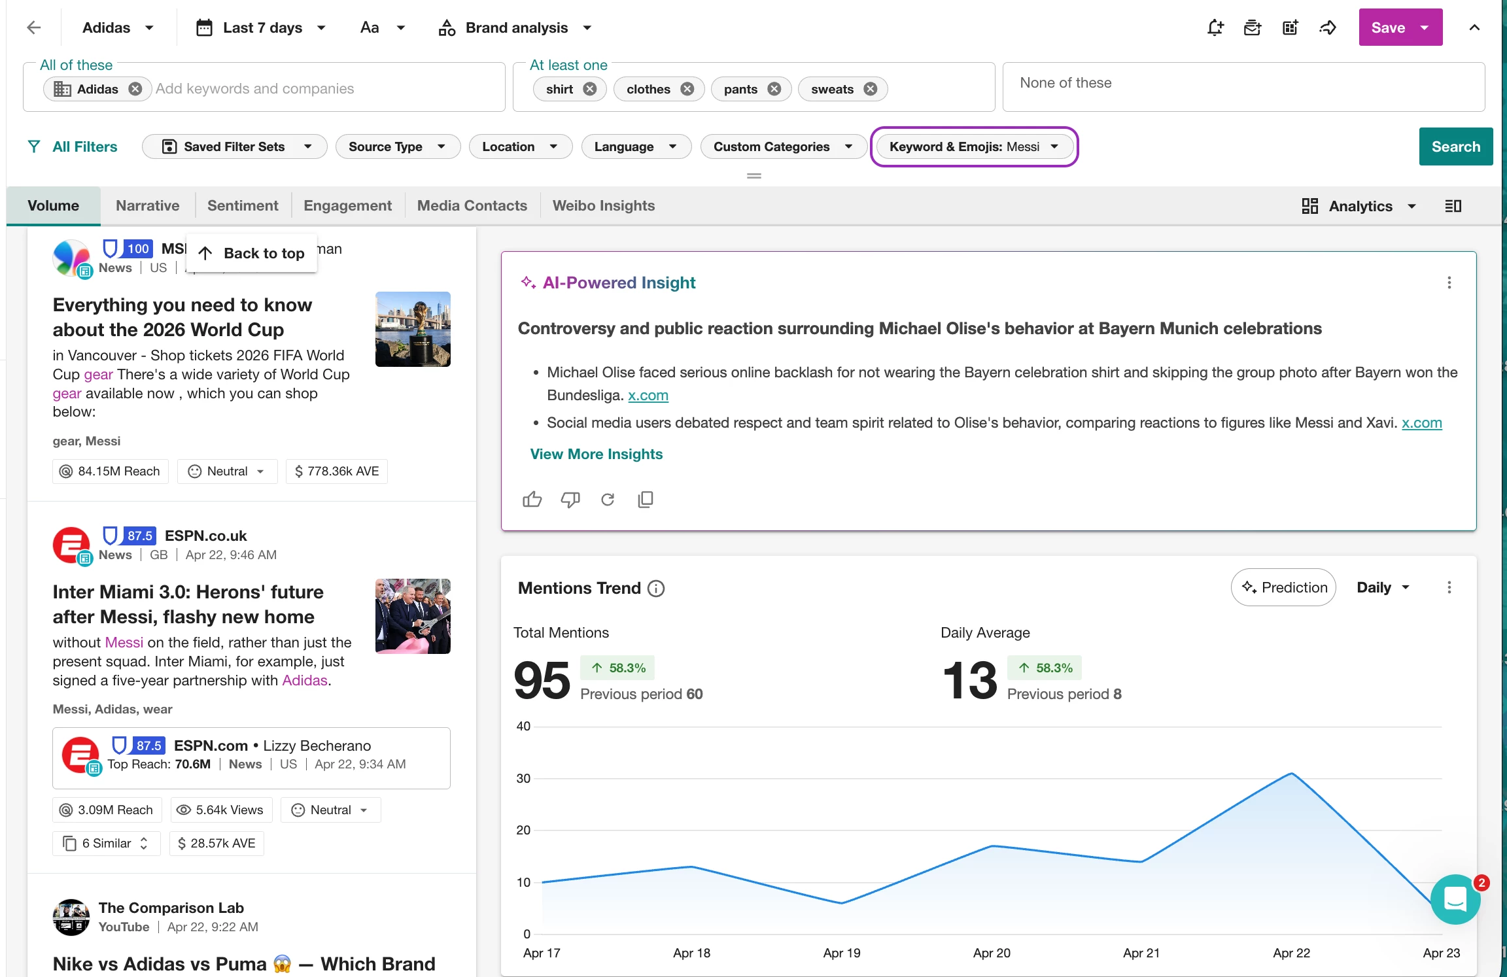Expand the 6 Similar articles
The height and width of the screenshot is (977, 1507).
tap(107, 844)
